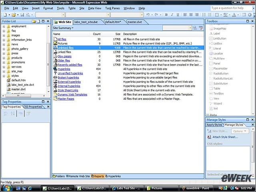The height and width of the screenshot is (192, 256).
Task: Switch to the labs_test_site.dwt tab
Action: click(x=86, y=22)
